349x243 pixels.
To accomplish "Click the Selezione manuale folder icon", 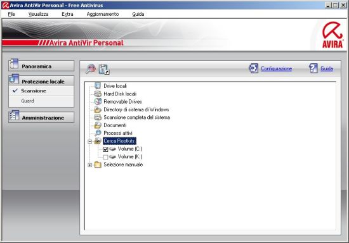I will 98,165.
